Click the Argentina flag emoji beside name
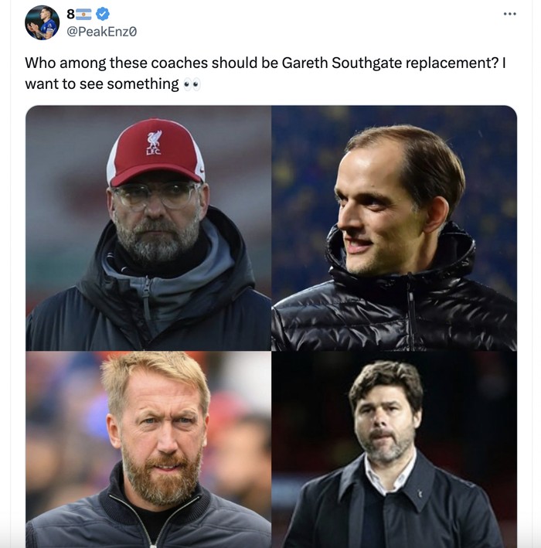The height and width of the screenshot is (548, 541). [x=83, y=14]
